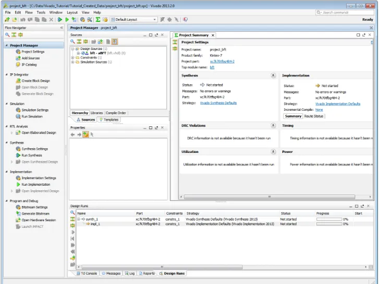Click the Generate Bitstream toolbar icon
This screenshot has height=284, width=379.
74,20
